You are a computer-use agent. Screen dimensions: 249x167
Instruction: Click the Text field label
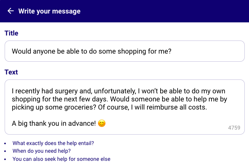click(11, 72)
